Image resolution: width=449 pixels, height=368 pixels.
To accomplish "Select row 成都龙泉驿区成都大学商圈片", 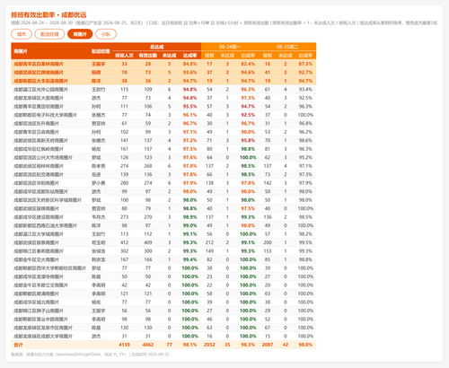I will click(163, 337).
